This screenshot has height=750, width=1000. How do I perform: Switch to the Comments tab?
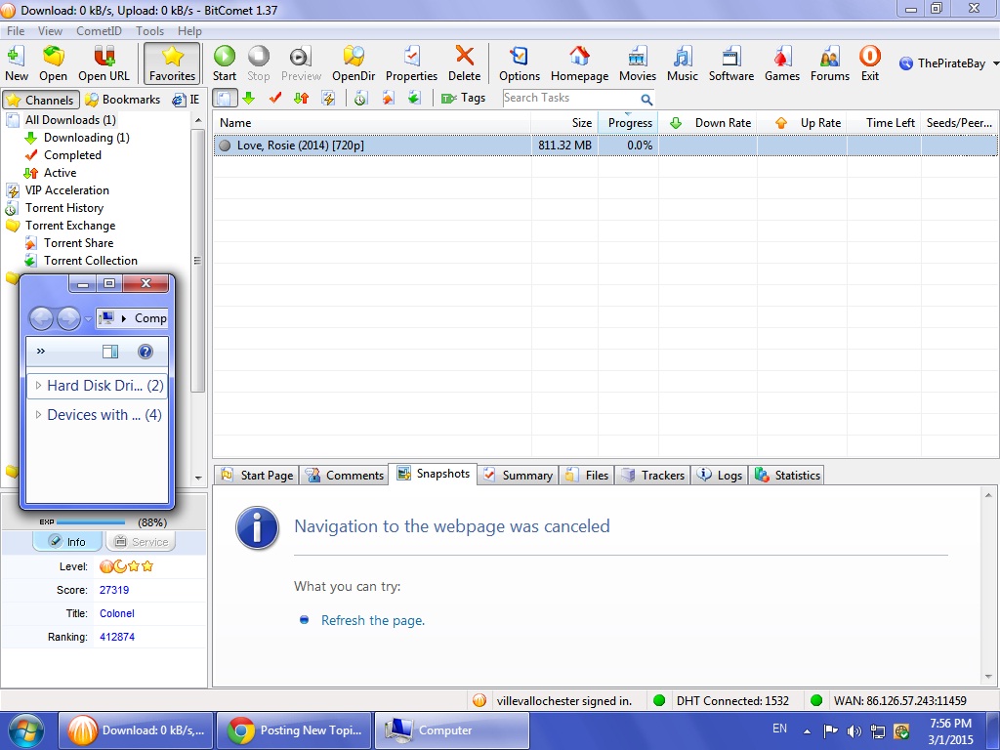(x=345, y=476)
